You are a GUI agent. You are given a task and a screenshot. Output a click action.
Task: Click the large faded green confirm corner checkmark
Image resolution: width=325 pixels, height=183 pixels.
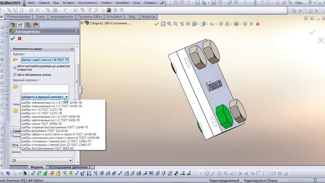[x=312, y=32]
